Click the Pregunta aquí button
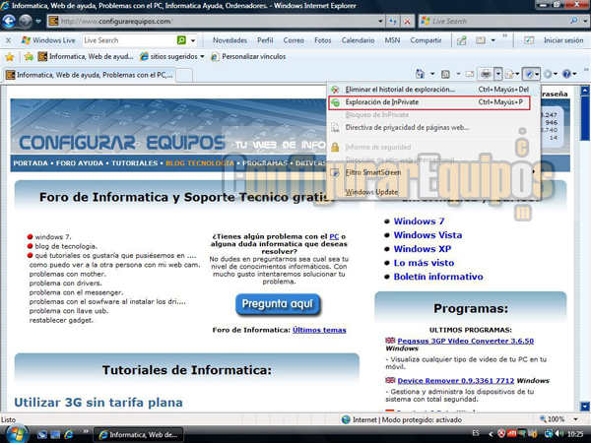The width and height of the screenshot is (591, 443). tap(278, 304)
